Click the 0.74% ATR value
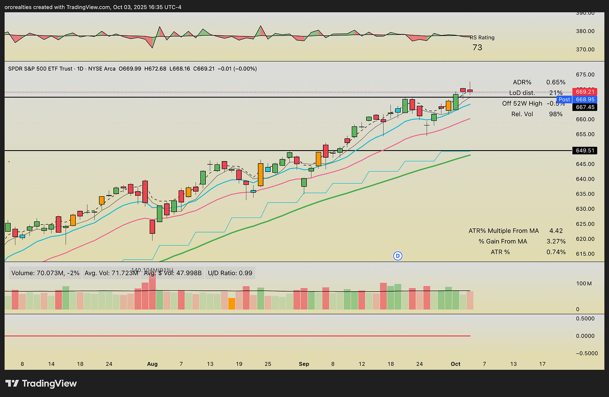Screen dimensions: 609x397 (x=556, y=252)
